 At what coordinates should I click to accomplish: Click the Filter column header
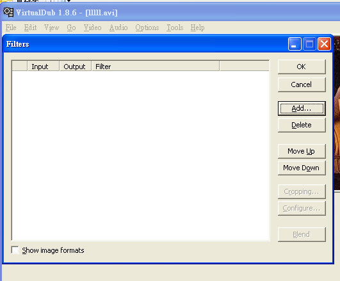[x=156, y=66]
